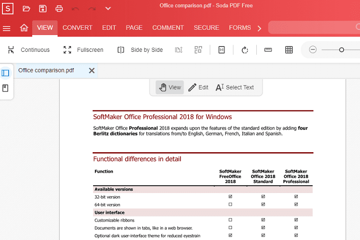Open the hamburger menu
Screen dimensions: 360x240
(6, 28)
